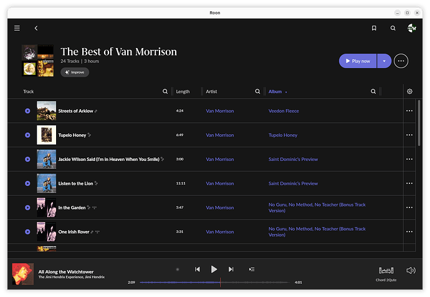430x297 pixels.
Task: Open more options for Listen to the Lion
Action: tap(409, 183)
